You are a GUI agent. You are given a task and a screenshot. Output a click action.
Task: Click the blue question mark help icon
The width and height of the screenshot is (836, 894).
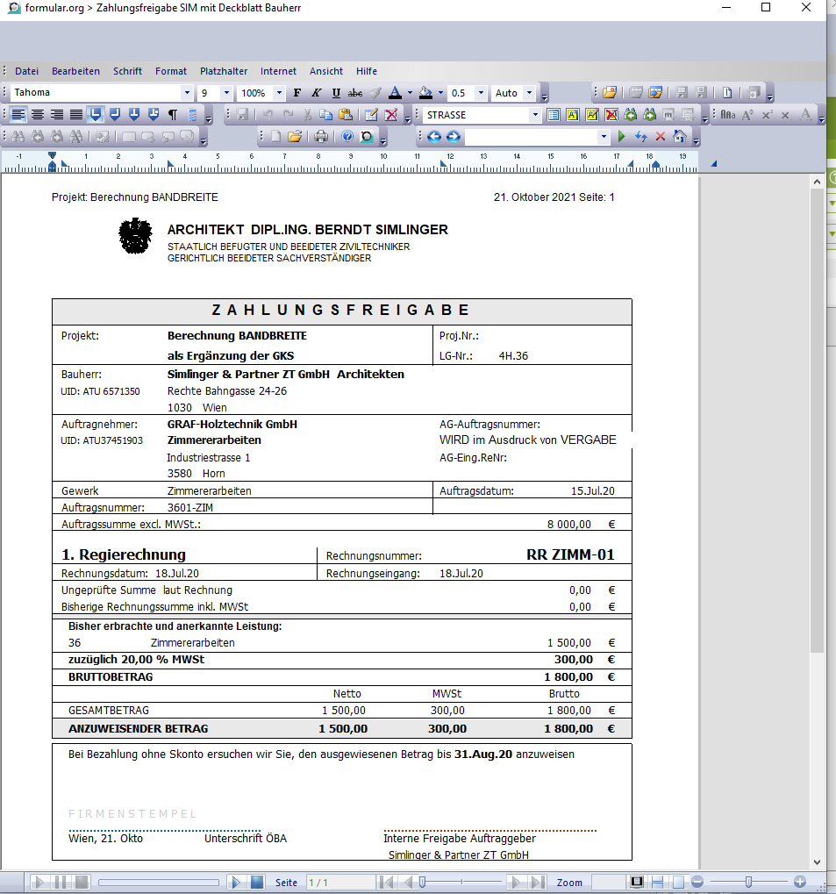coord(347,136)
